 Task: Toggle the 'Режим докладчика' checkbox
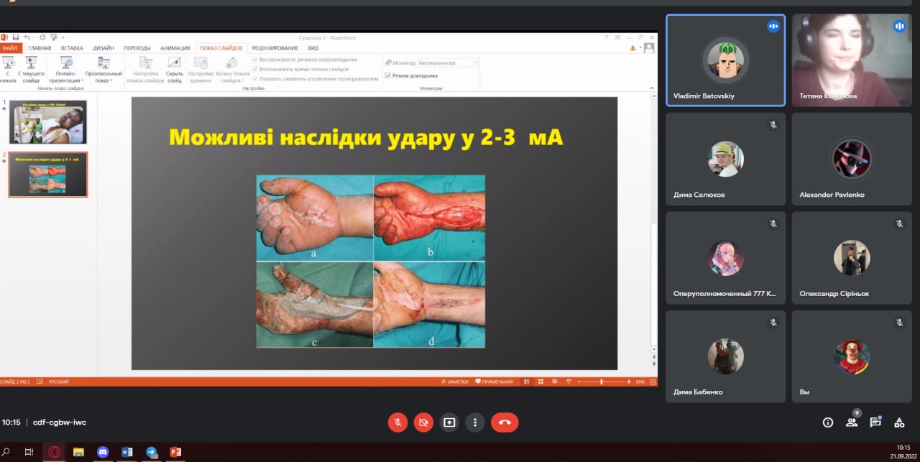pos(388,75)
